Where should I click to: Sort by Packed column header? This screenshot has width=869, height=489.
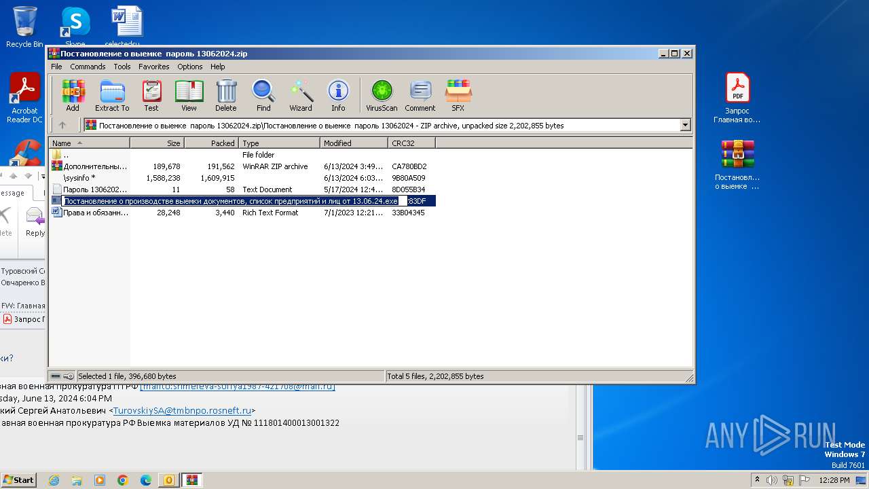point(211,143)
